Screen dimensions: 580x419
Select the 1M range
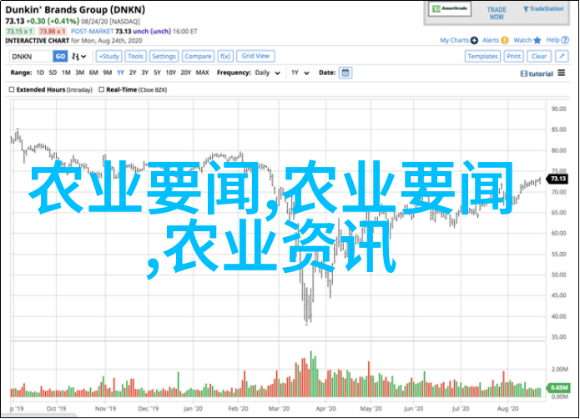coord(66,73)
